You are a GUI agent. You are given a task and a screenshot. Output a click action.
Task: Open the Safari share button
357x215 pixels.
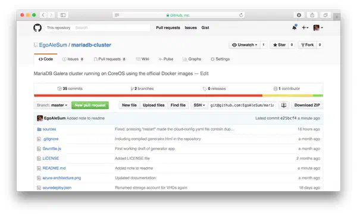point(312,15)
